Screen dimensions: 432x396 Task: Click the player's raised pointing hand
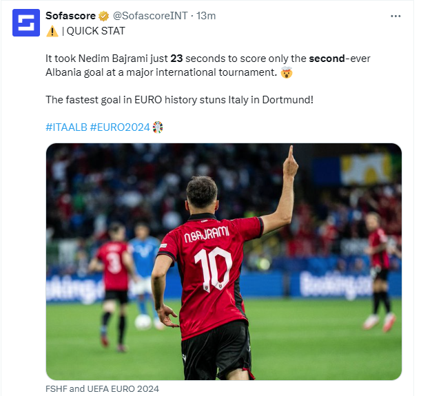(x=290, y=162)
